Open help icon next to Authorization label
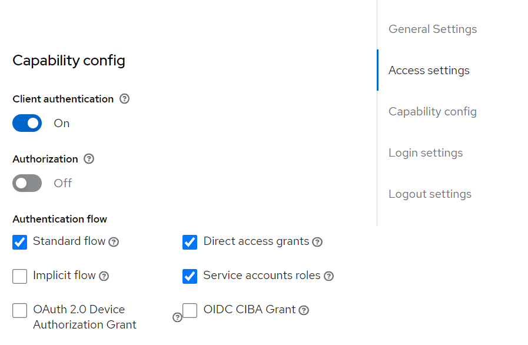 (89, 159)
